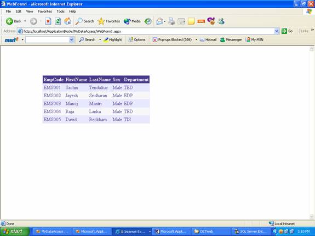Expand hidden system tray icons arrow
The image size is (315, 236).
pos(275,232)
